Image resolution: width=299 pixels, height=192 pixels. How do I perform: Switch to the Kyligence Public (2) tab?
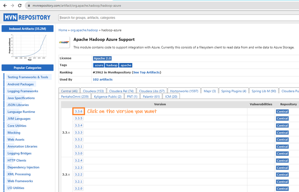(x=108, y=96)
